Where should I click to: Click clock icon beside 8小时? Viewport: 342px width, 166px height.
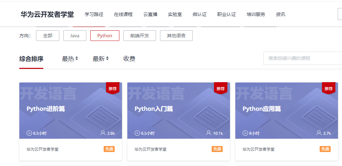pyautogui.click(x=245, y=133)
